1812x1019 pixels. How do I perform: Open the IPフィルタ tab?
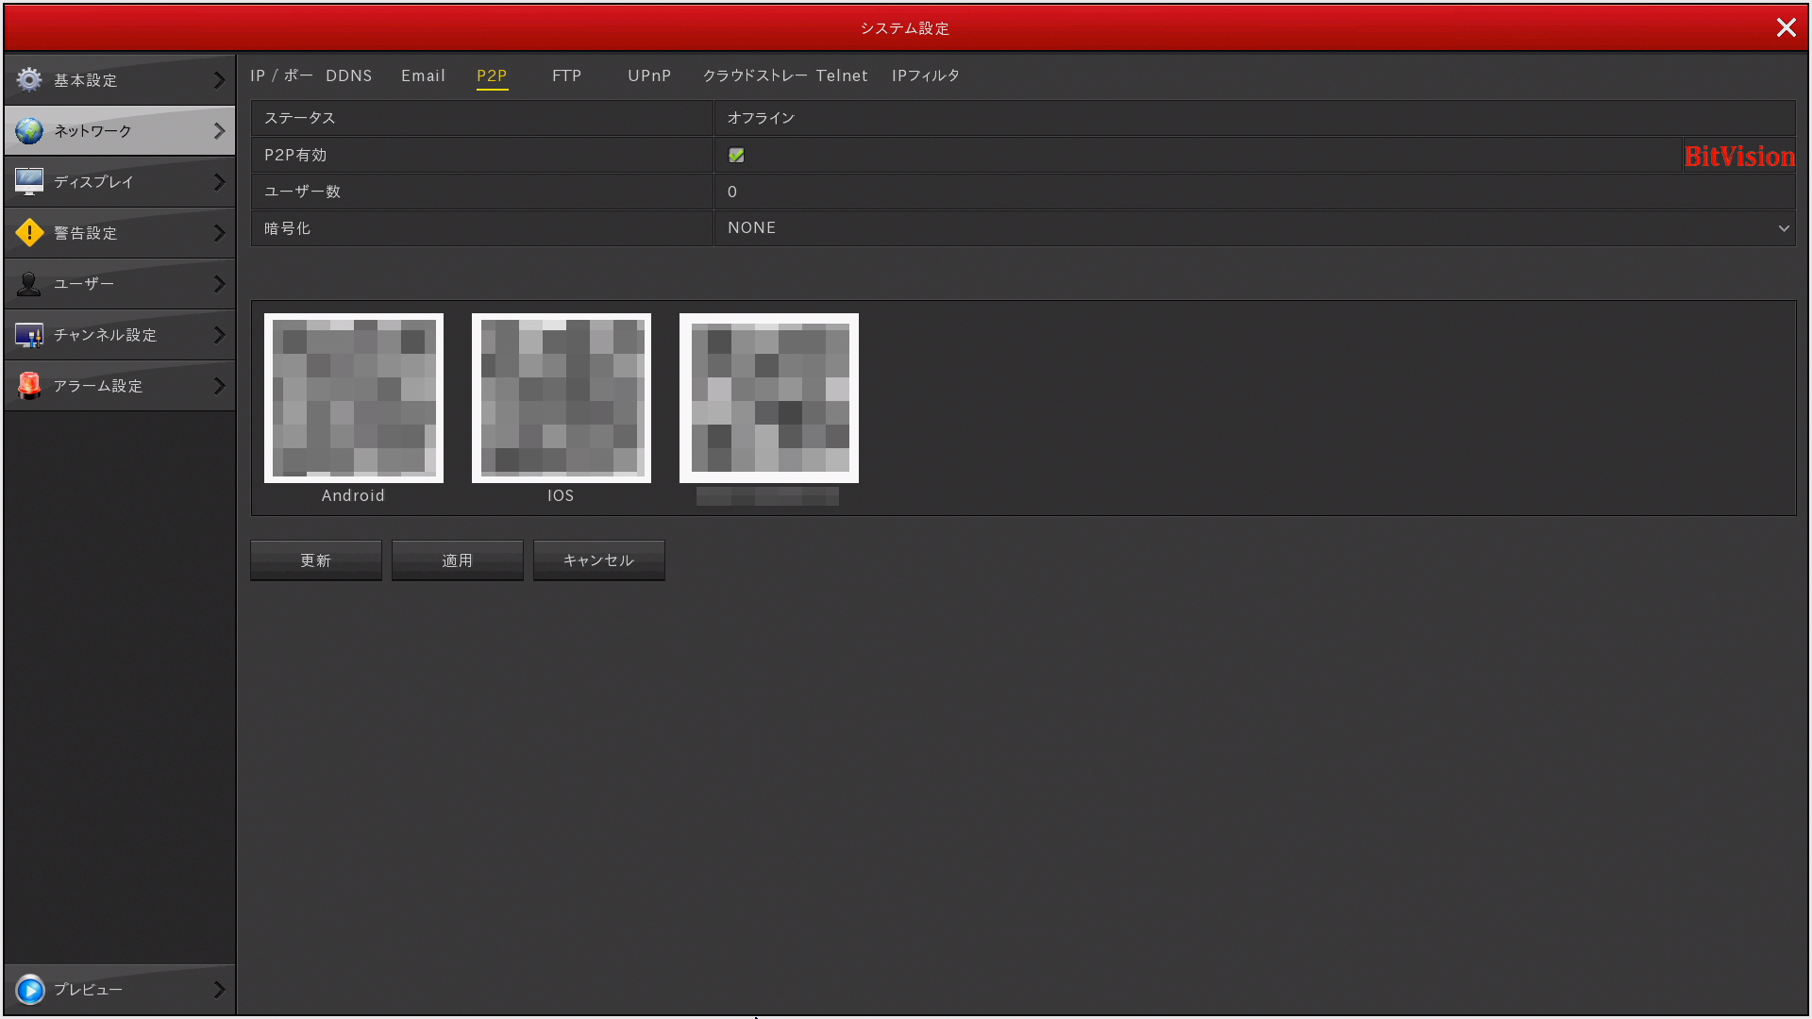(x=926, y=75)
